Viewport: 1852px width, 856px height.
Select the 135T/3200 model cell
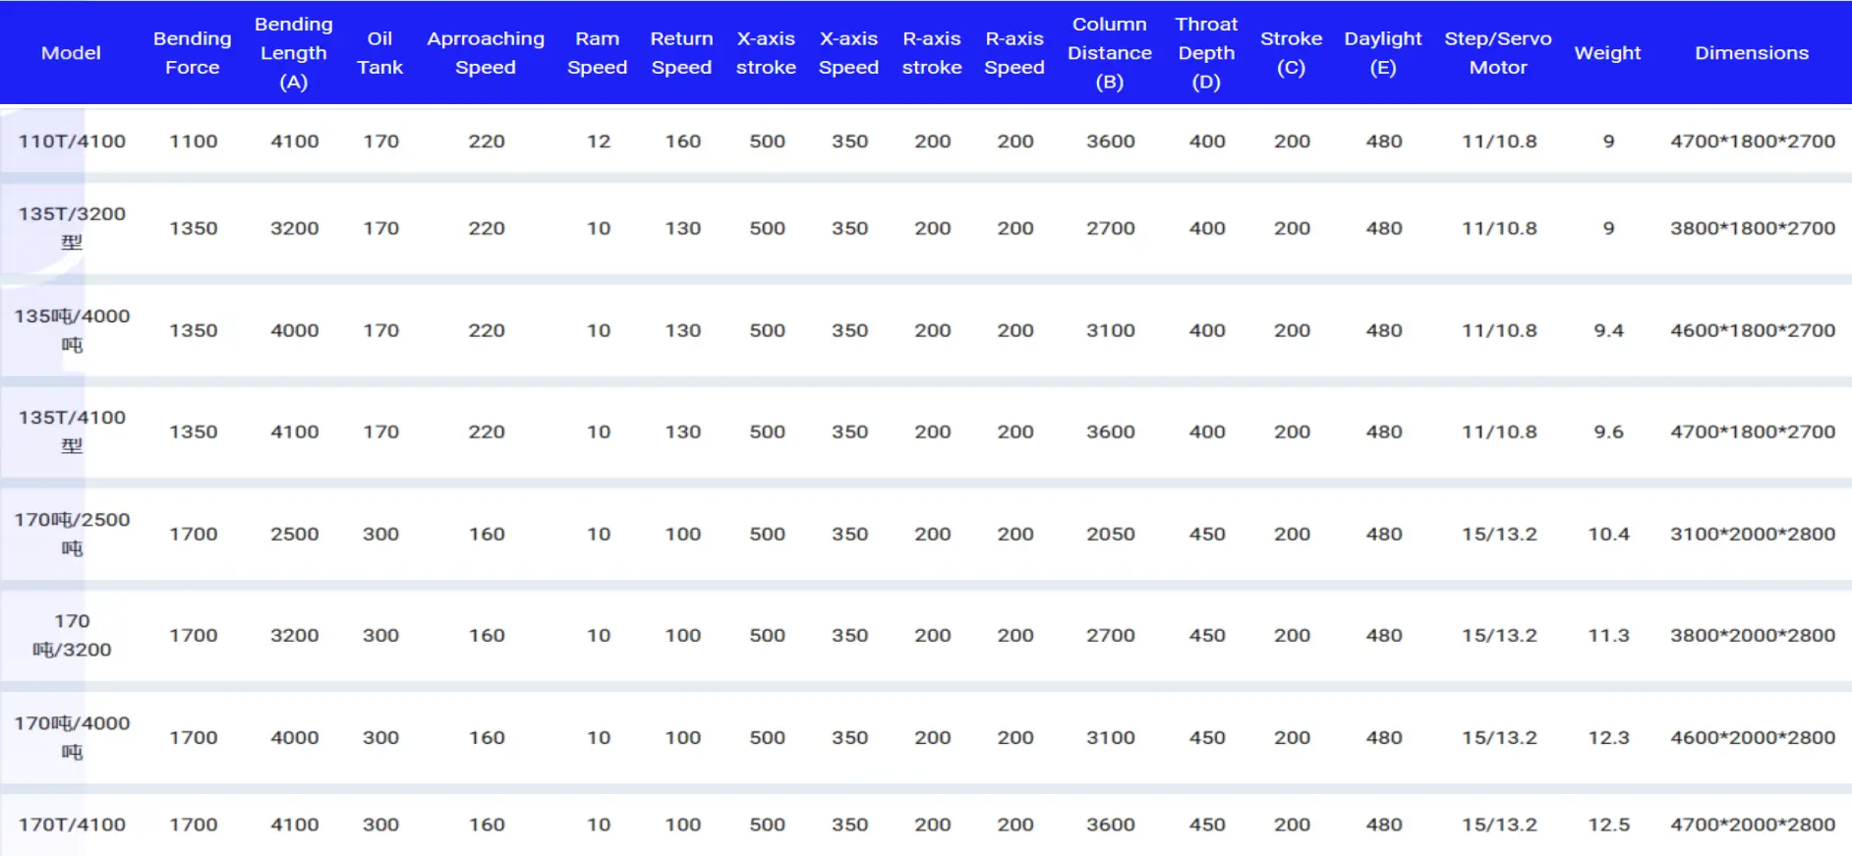[x=72, y=228]
